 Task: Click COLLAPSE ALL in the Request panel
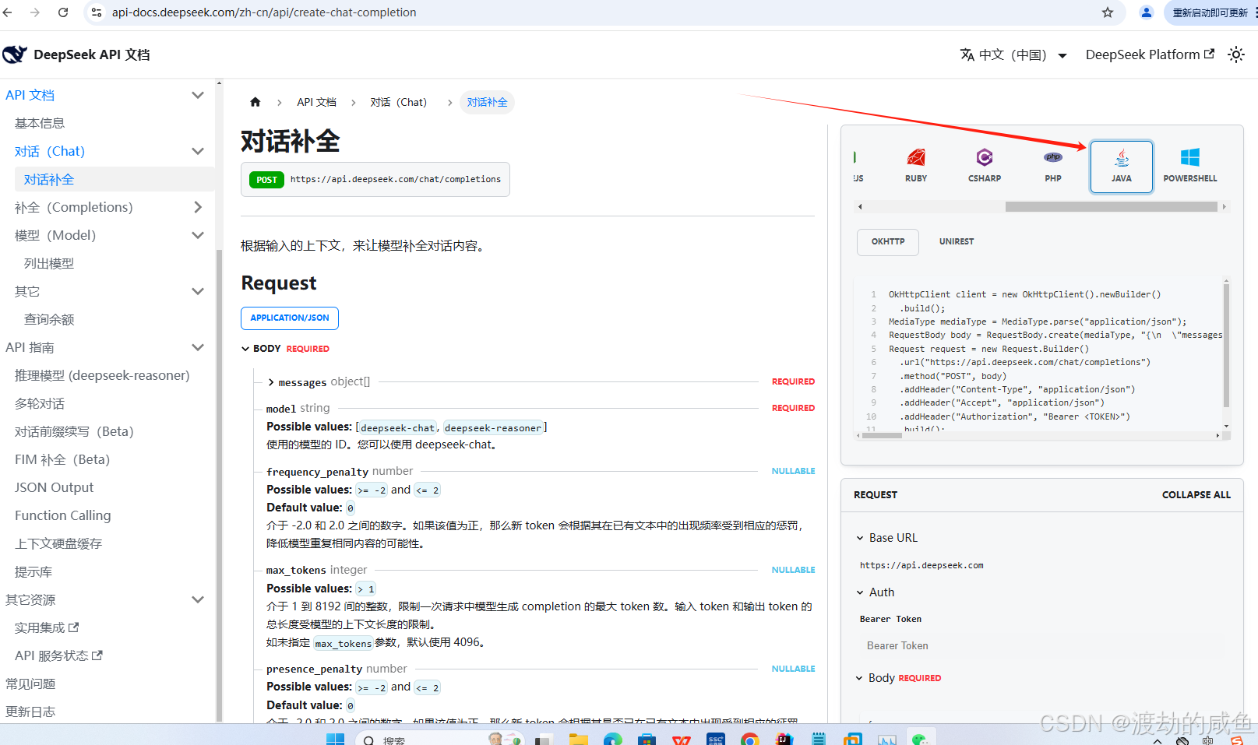[x=1196, y=495]
